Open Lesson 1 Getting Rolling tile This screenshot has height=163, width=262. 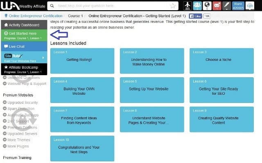(x=82, y=61)
